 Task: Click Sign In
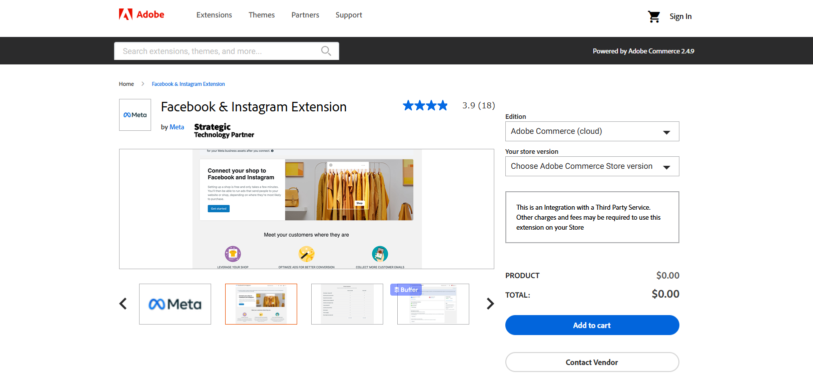(680, 16)
